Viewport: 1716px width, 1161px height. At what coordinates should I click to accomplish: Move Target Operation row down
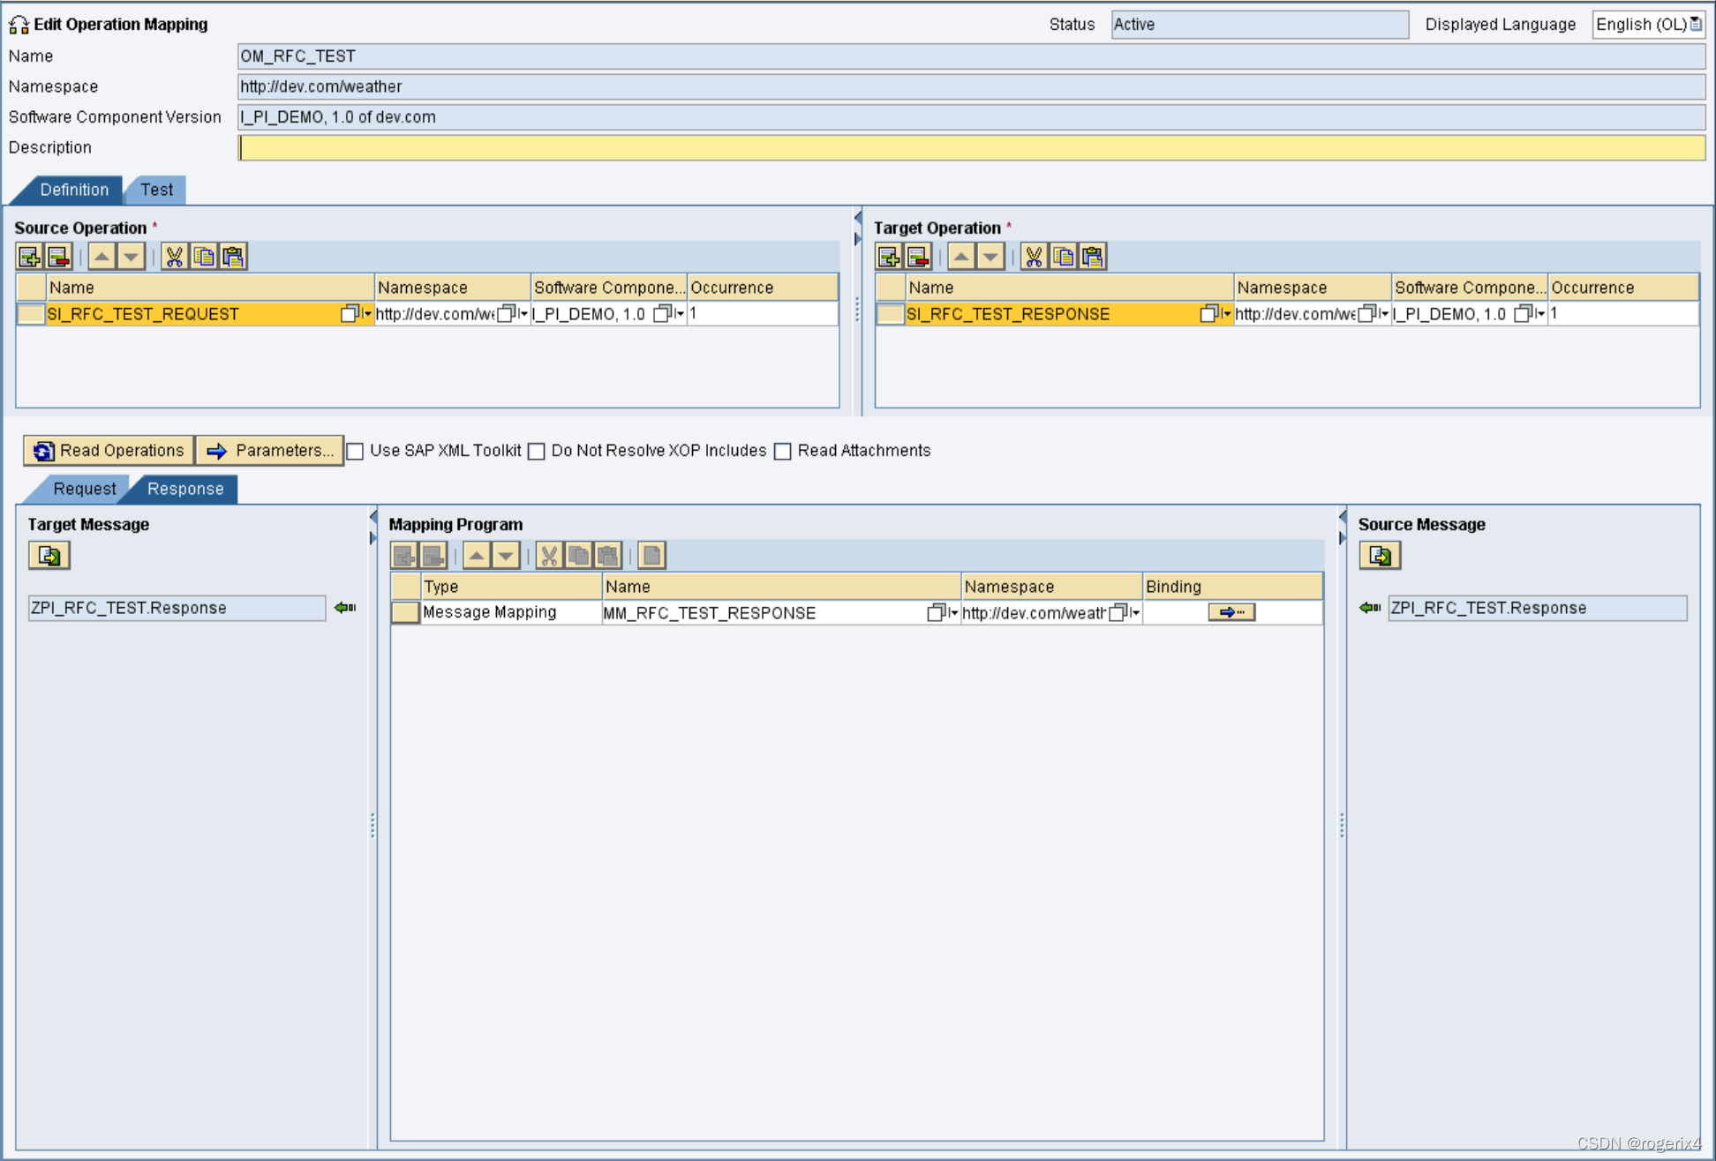pos(990,257)
